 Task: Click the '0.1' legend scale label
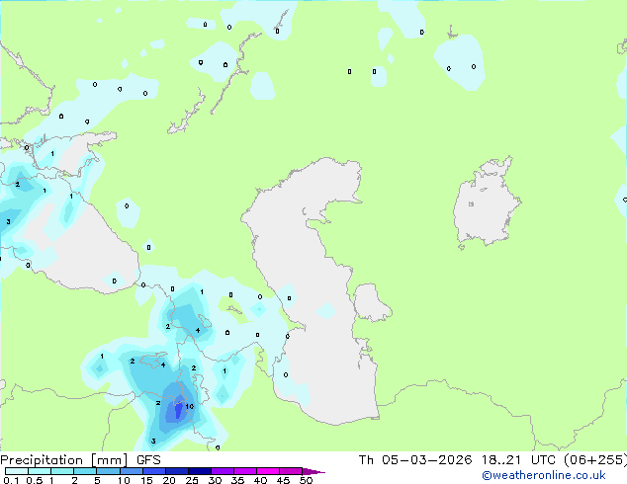point(11,480)
